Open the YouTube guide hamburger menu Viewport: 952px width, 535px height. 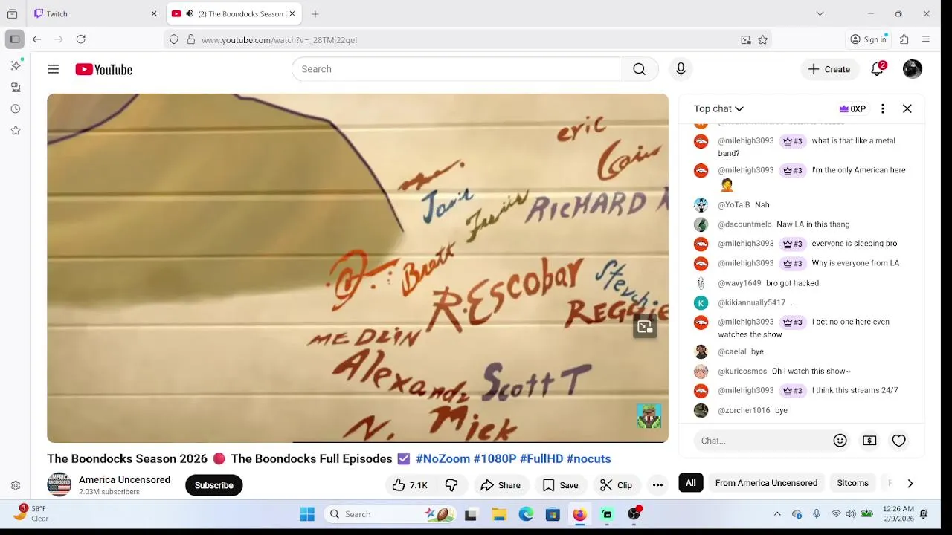[54, 69]
